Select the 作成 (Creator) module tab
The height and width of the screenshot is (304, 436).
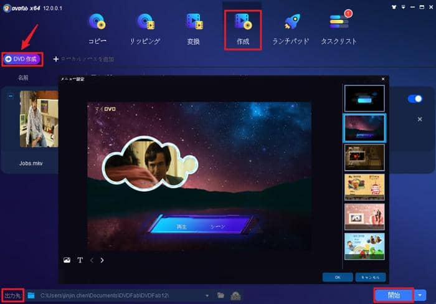click(243, 30)
